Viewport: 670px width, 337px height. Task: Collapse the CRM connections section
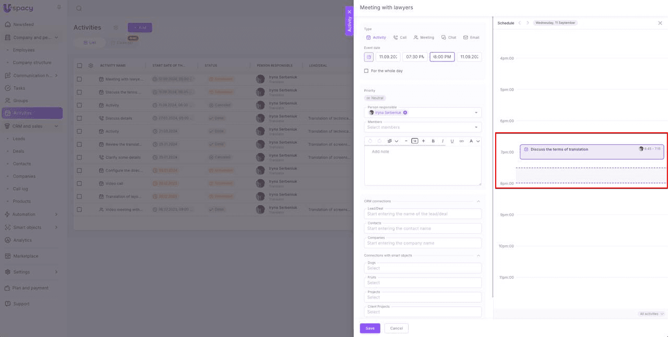(478, 201)
